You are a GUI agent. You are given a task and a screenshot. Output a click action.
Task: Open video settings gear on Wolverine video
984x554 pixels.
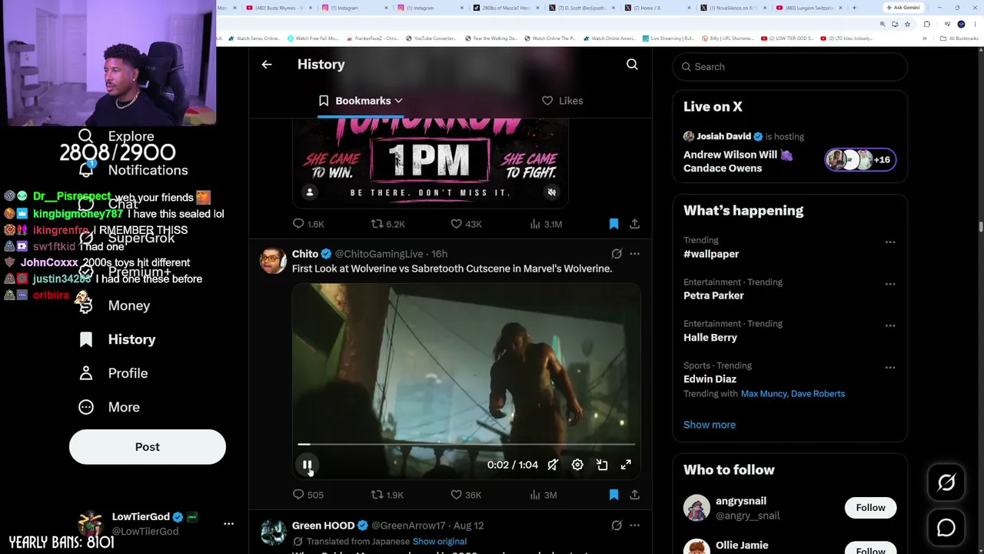[577, 465]
